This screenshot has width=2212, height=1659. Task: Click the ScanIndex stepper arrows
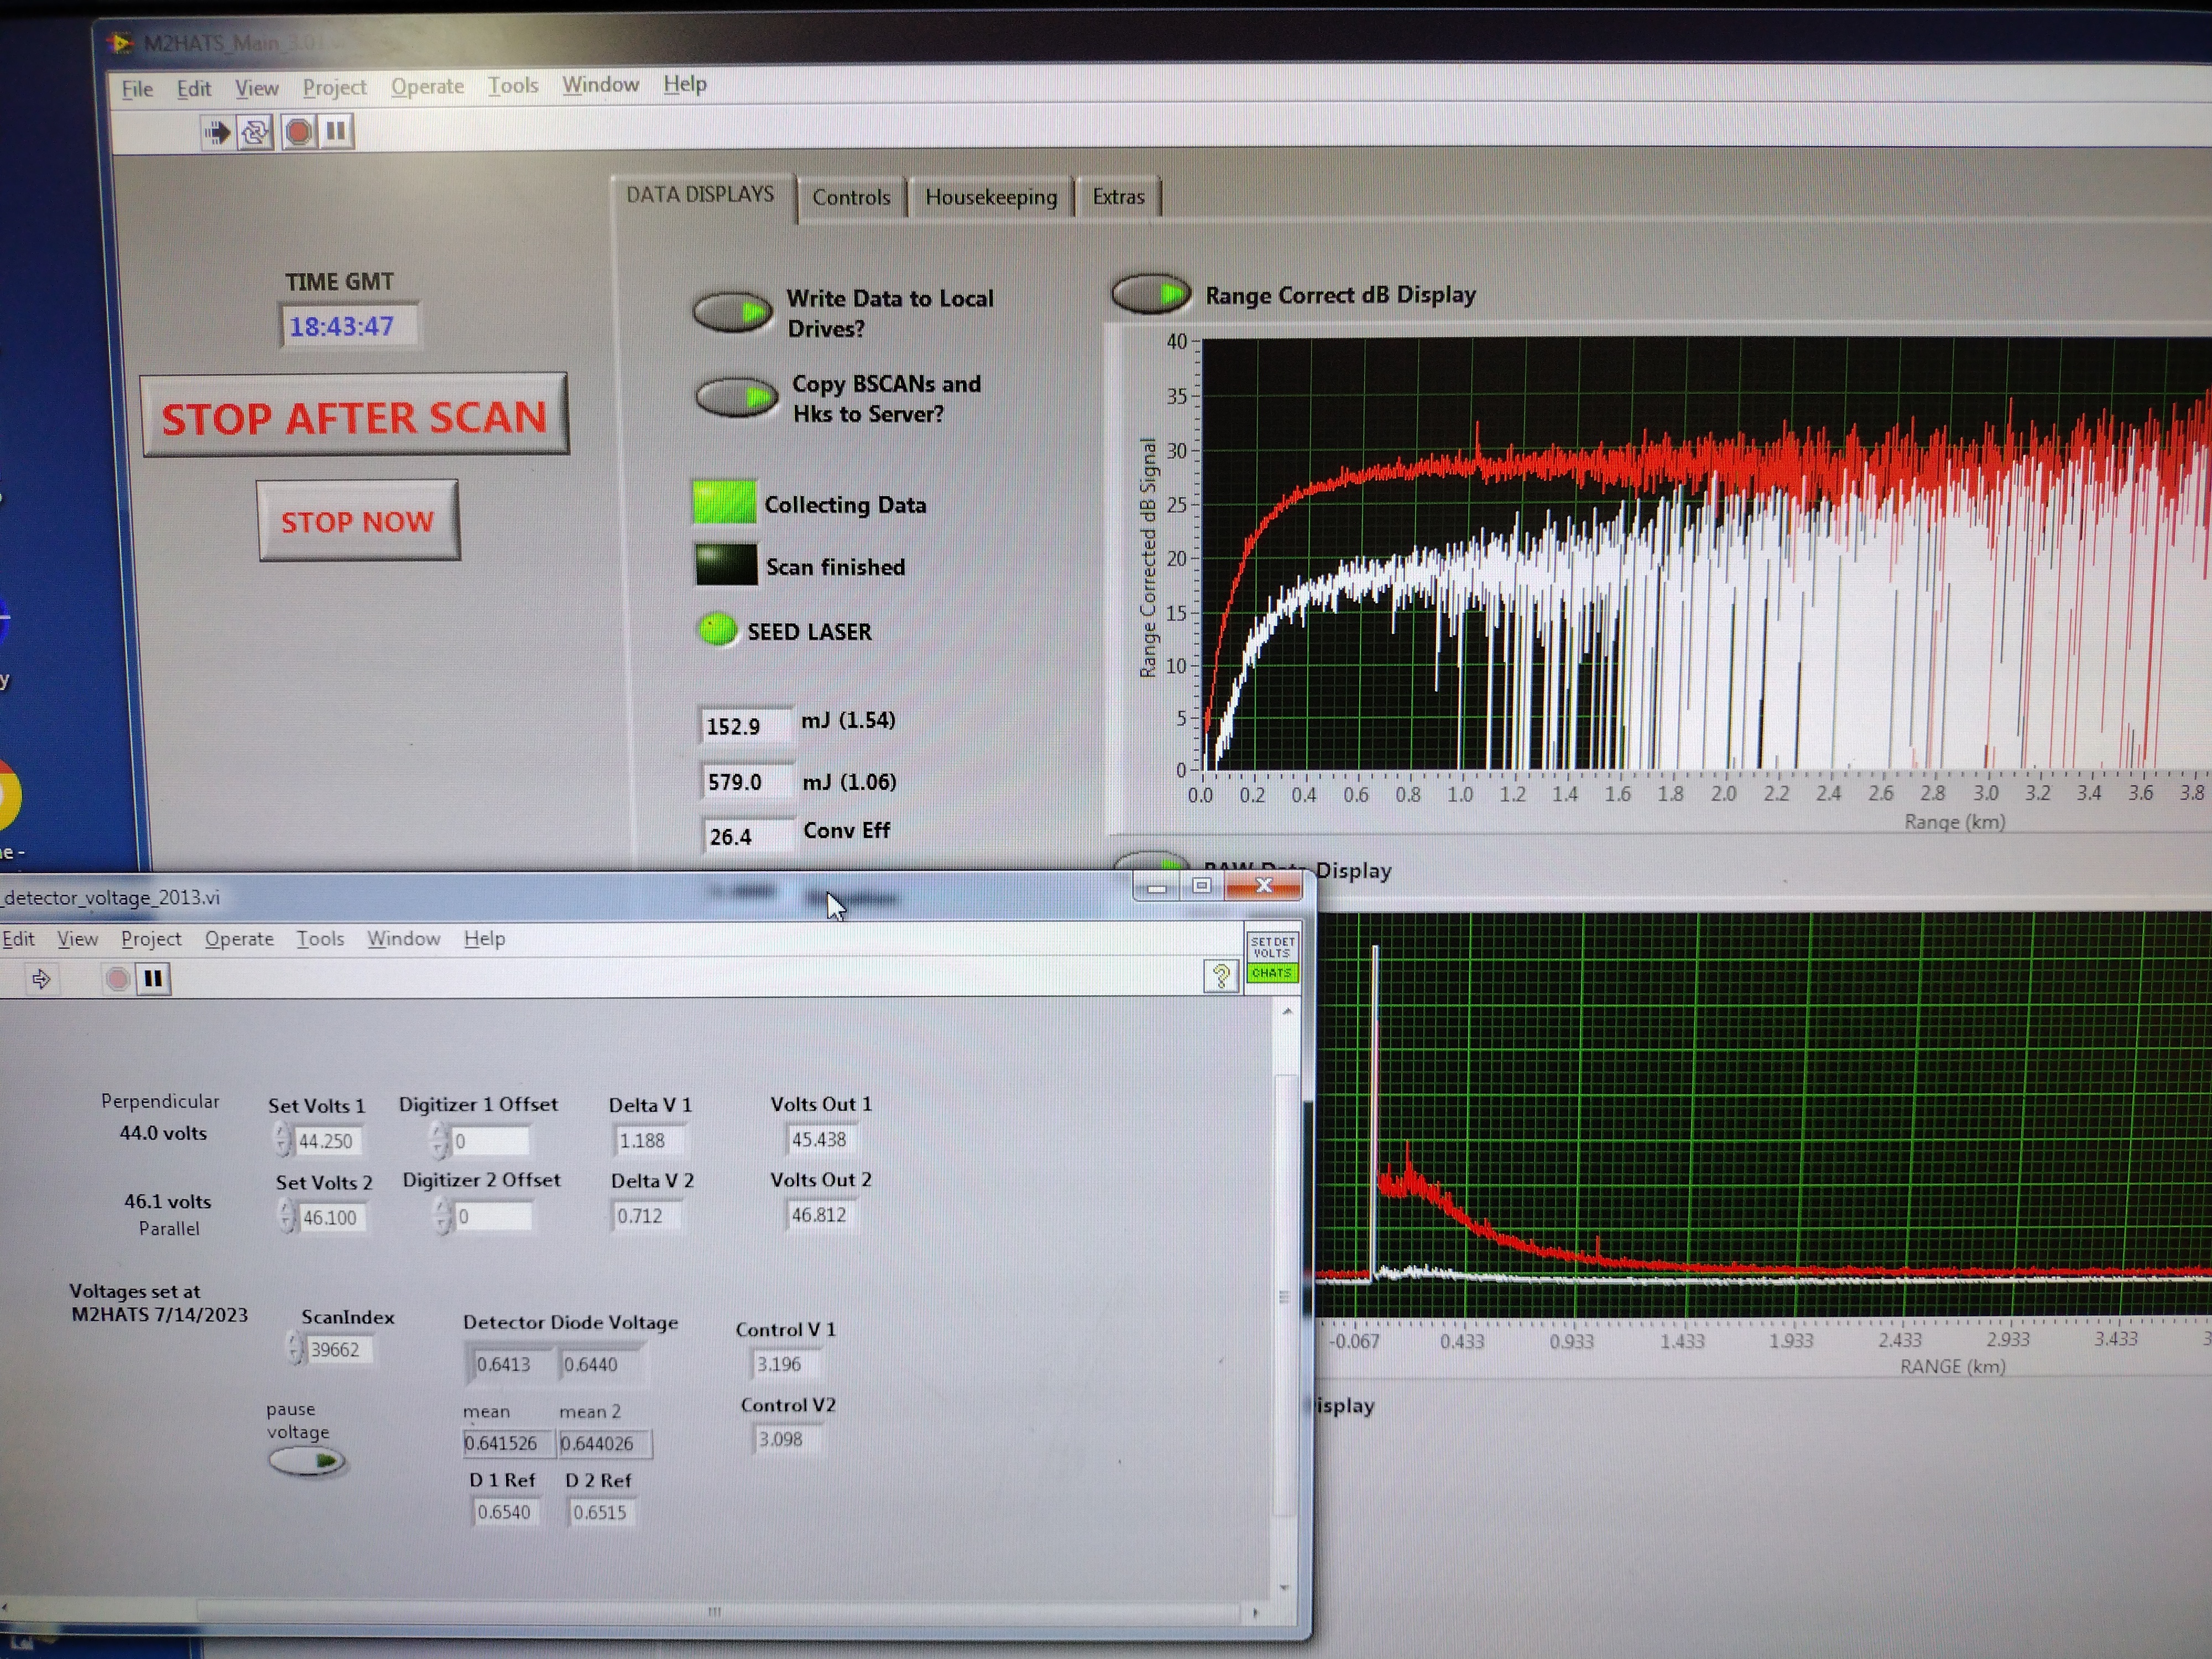(294, 1349)
